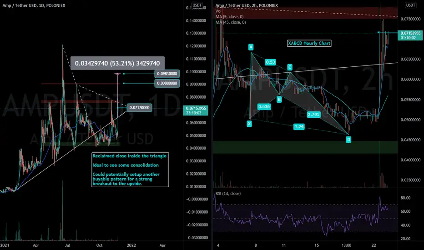Click the 80.00 RSI axis value
Image resolution: width=424 pixels, height=250 pixels.
pos(405,198)
